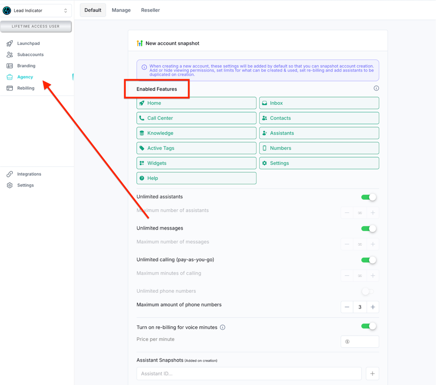Image resolution: width=436 pixels, height=385 pixels.
Task: Click the Branding sidebar icon
Action: tap(9, 65)
